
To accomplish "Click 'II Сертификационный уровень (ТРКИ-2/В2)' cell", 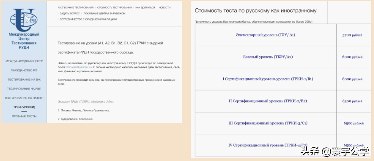I will [x=266, y=101].
